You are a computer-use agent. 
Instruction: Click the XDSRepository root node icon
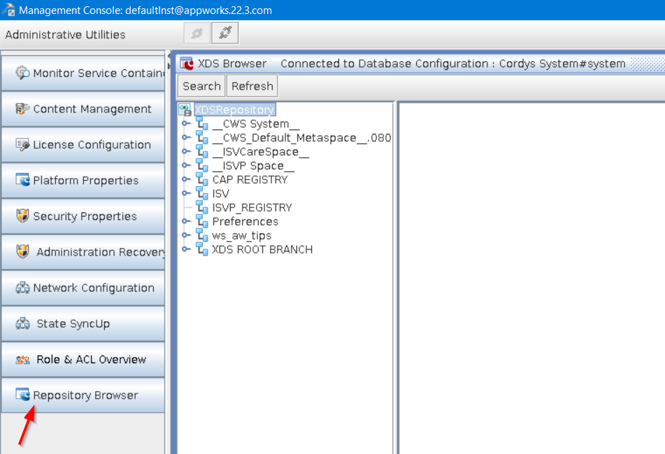click(x=185, y=110)
